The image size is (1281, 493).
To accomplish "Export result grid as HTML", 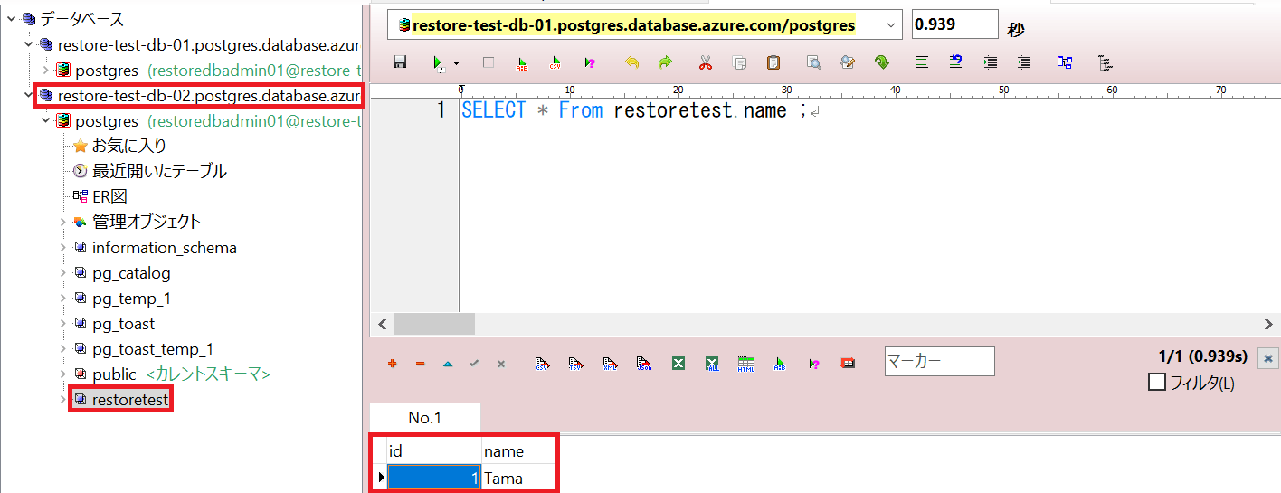I will 746,363.
